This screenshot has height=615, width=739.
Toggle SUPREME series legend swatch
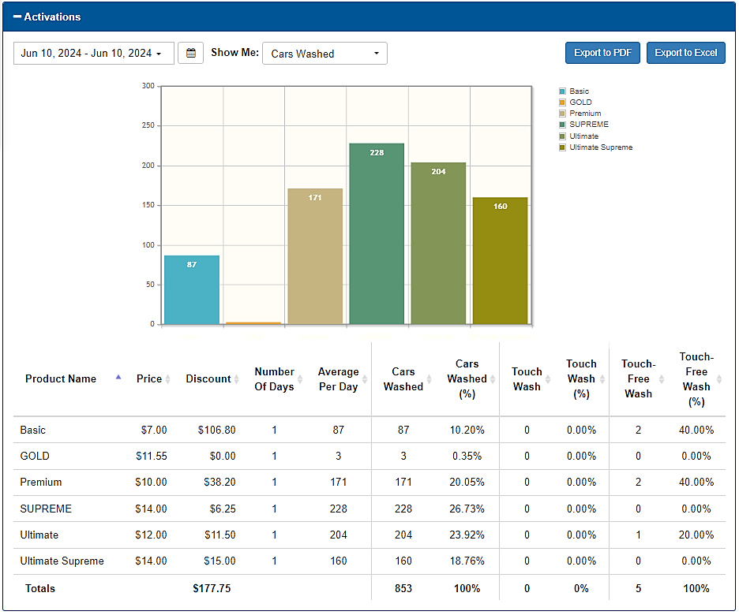pos(562,125)
